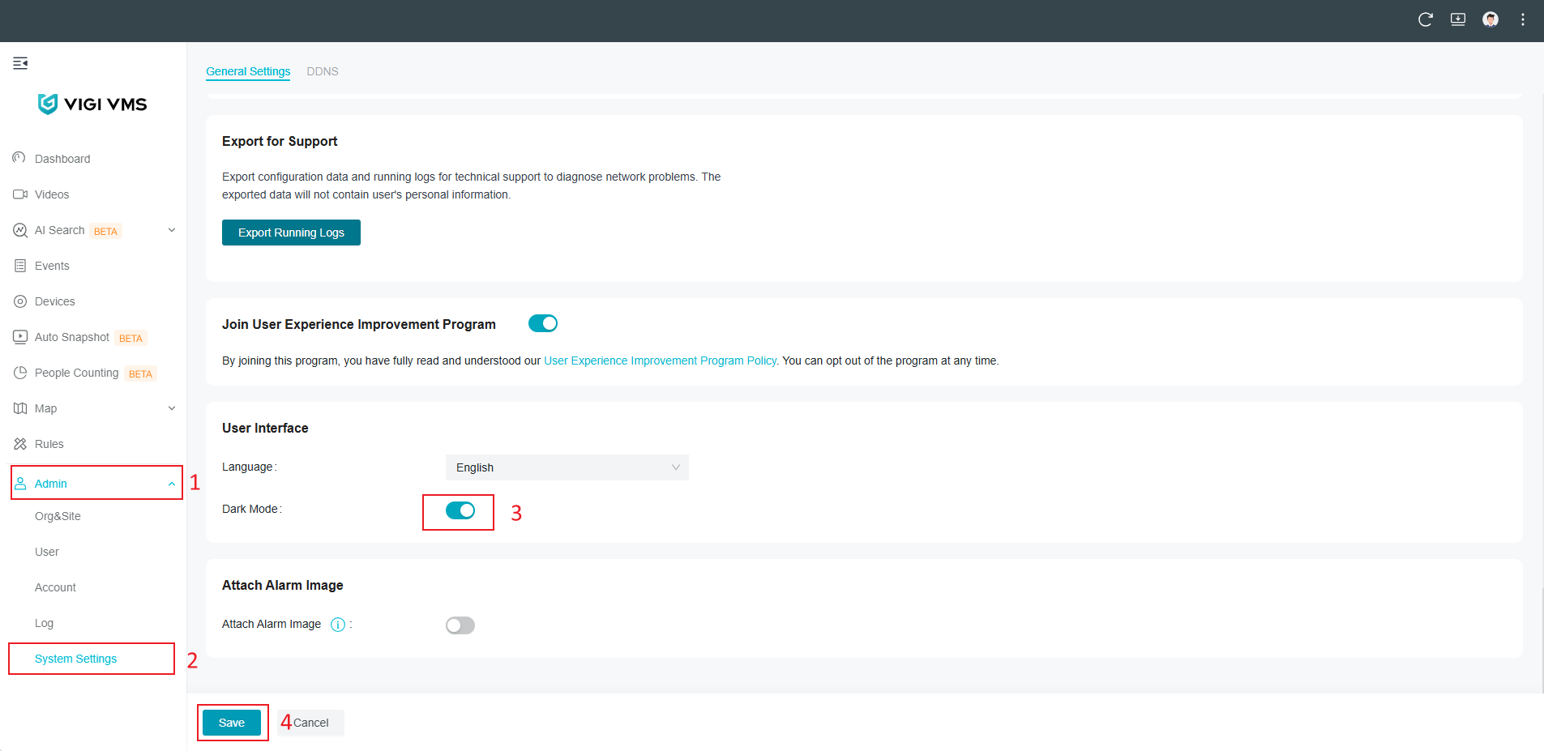
Task: Turn off the Dark Mode switch
Action: [460, 510]
